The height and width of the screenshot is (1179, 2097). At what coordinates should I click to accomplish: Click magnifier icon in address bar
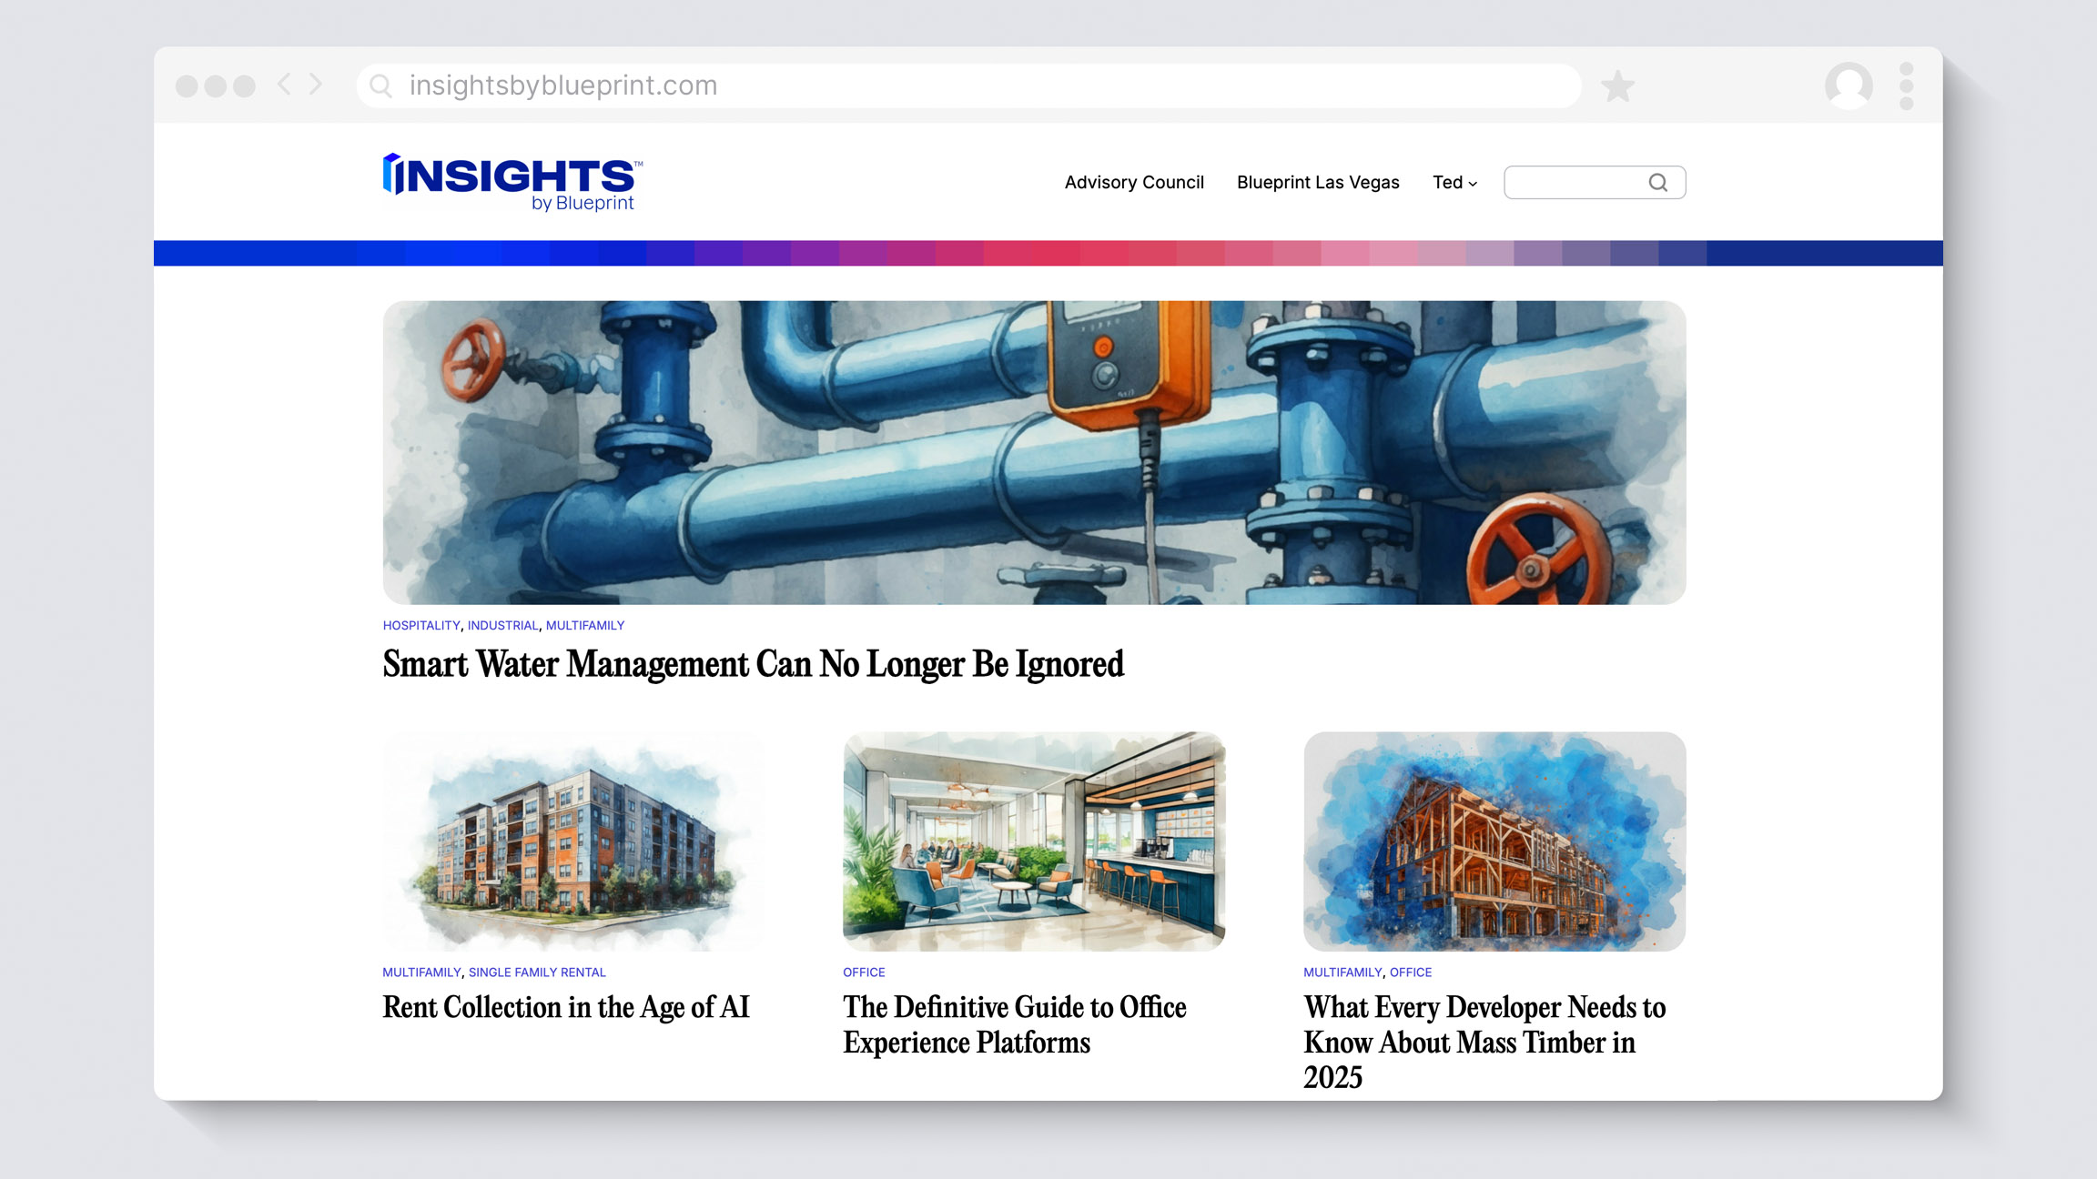pyautogui.click(x=381, y=86)
